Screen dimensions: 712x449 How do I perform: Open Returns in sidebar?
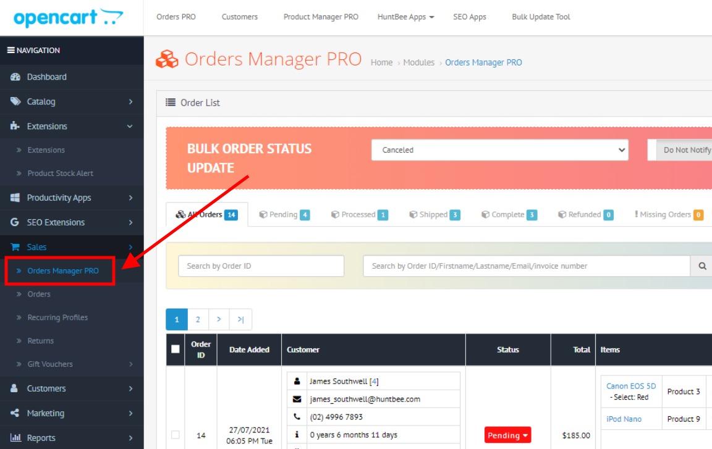(x=40, y=340)
